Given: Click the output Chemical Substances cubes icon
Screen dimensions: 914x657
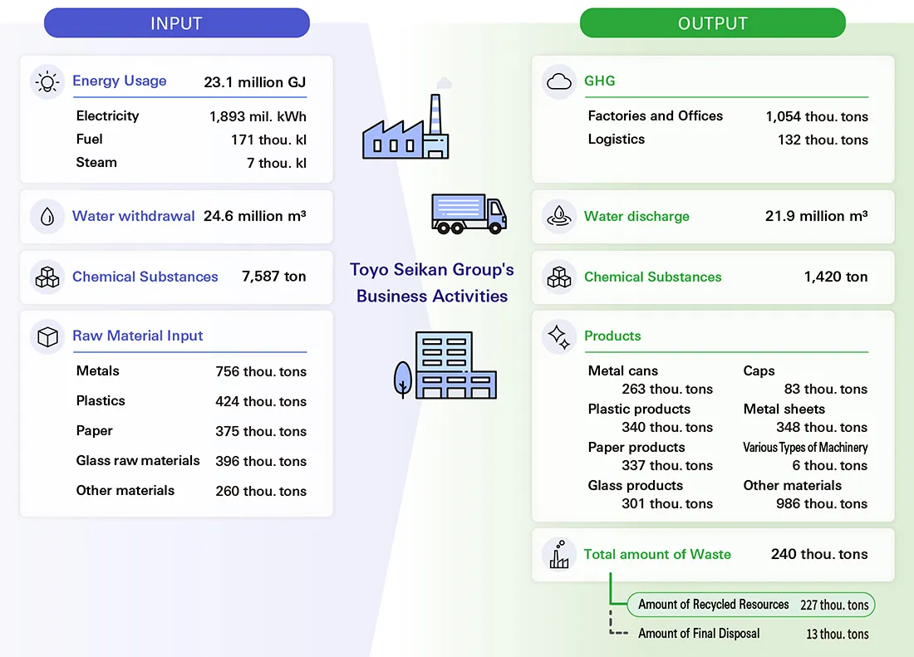Looking at the screenshot, I should pyautogui.click(x=558, y=277).
